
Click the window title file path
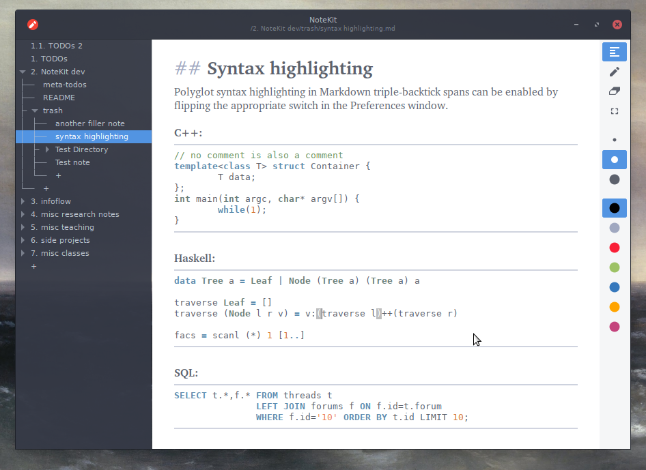[323, 29]
